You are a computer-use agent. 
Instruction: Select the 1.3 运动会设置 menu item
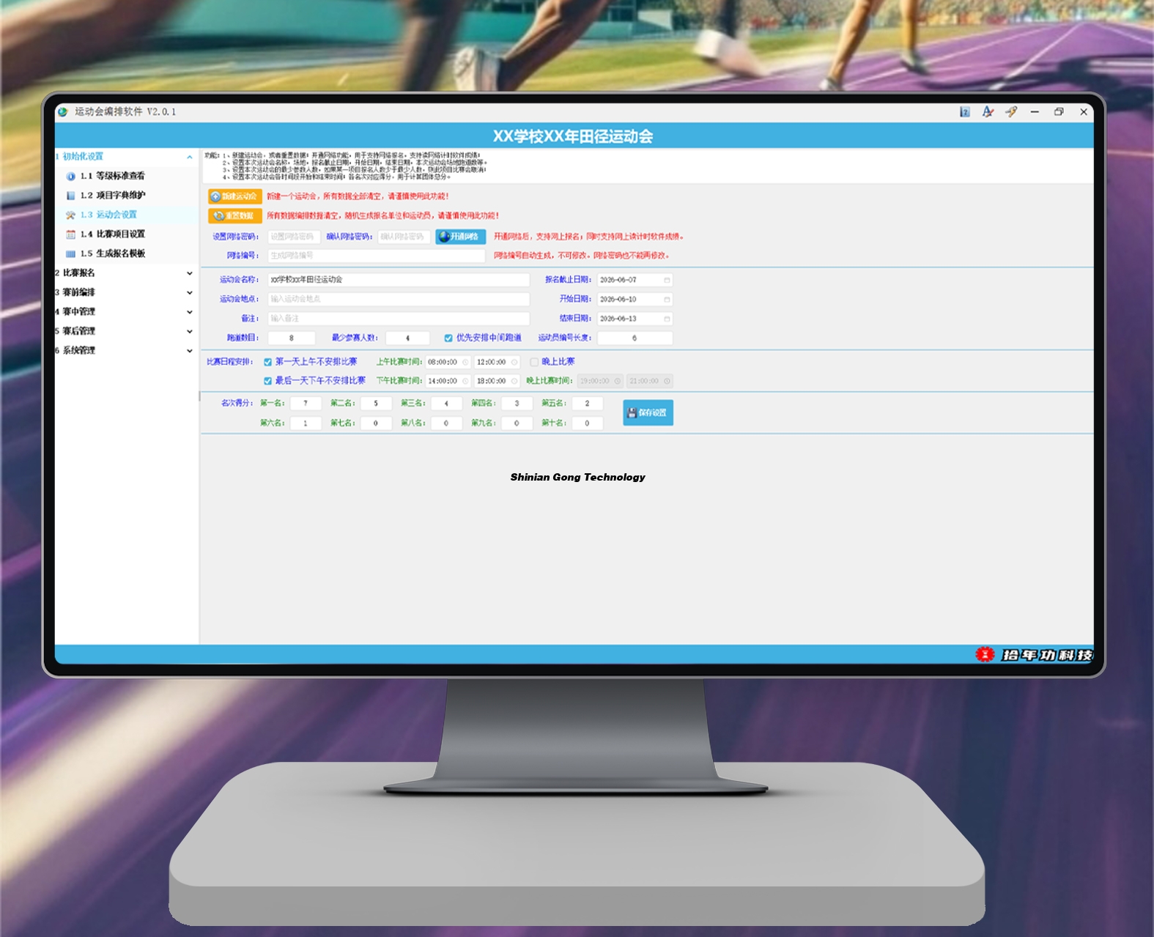point(126,215)
